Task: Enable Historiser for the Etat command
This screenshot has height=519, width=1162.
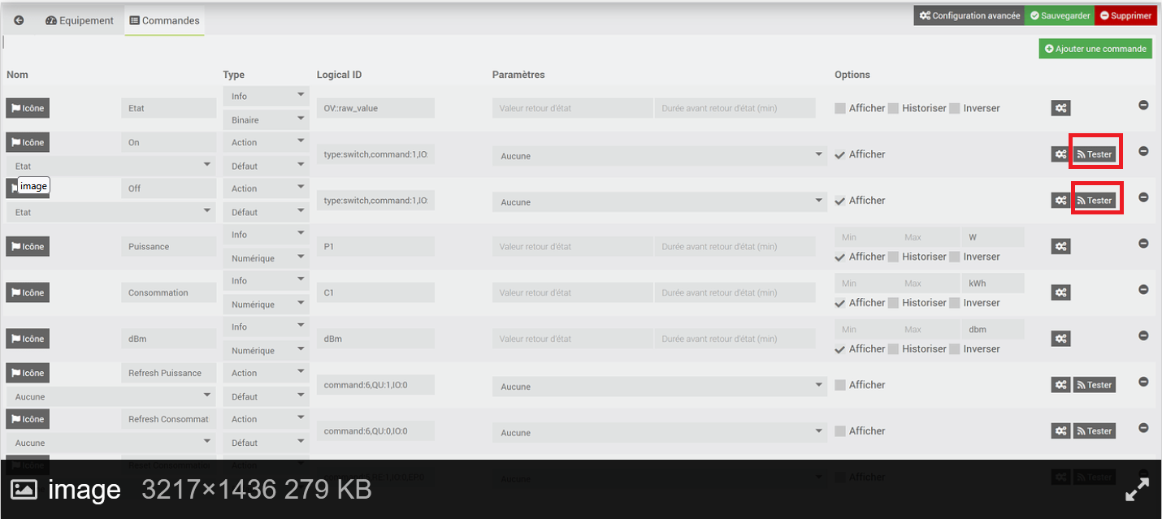Action: (x=893, y=108)
